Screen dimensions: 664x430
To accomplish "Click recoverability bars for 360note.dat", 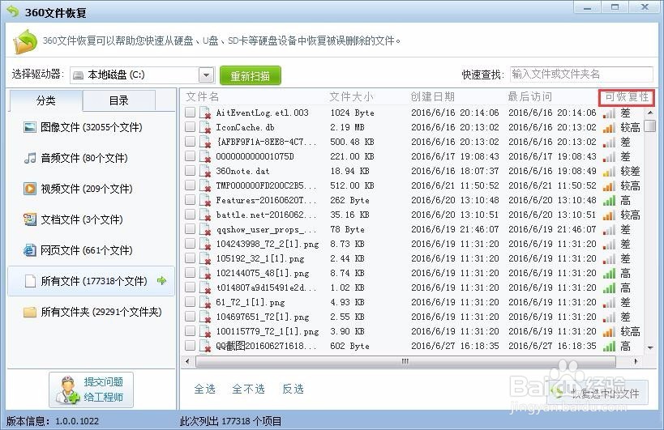I will (609, 171).
